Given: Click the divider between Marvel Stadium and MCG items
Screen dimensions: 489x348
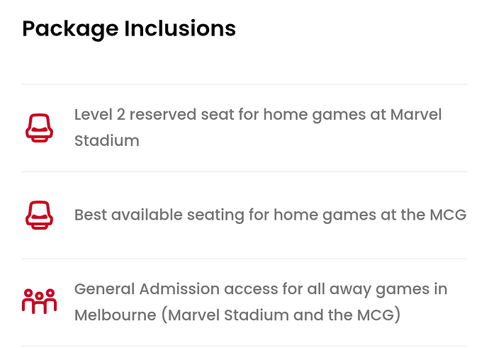Looking at the screenshot, I should pyautogui.click(x=244, y=172).
